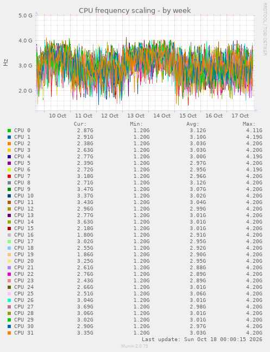Click the 'CPU 27' legend label
The image size is (270, 352).
tap(24, 306)
